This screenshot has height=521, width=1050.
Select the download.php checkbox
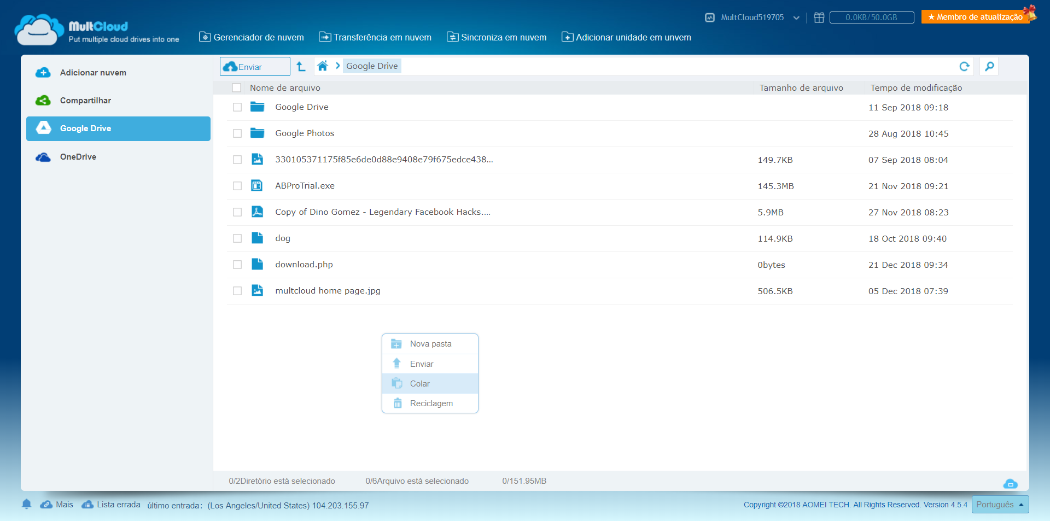237,265
